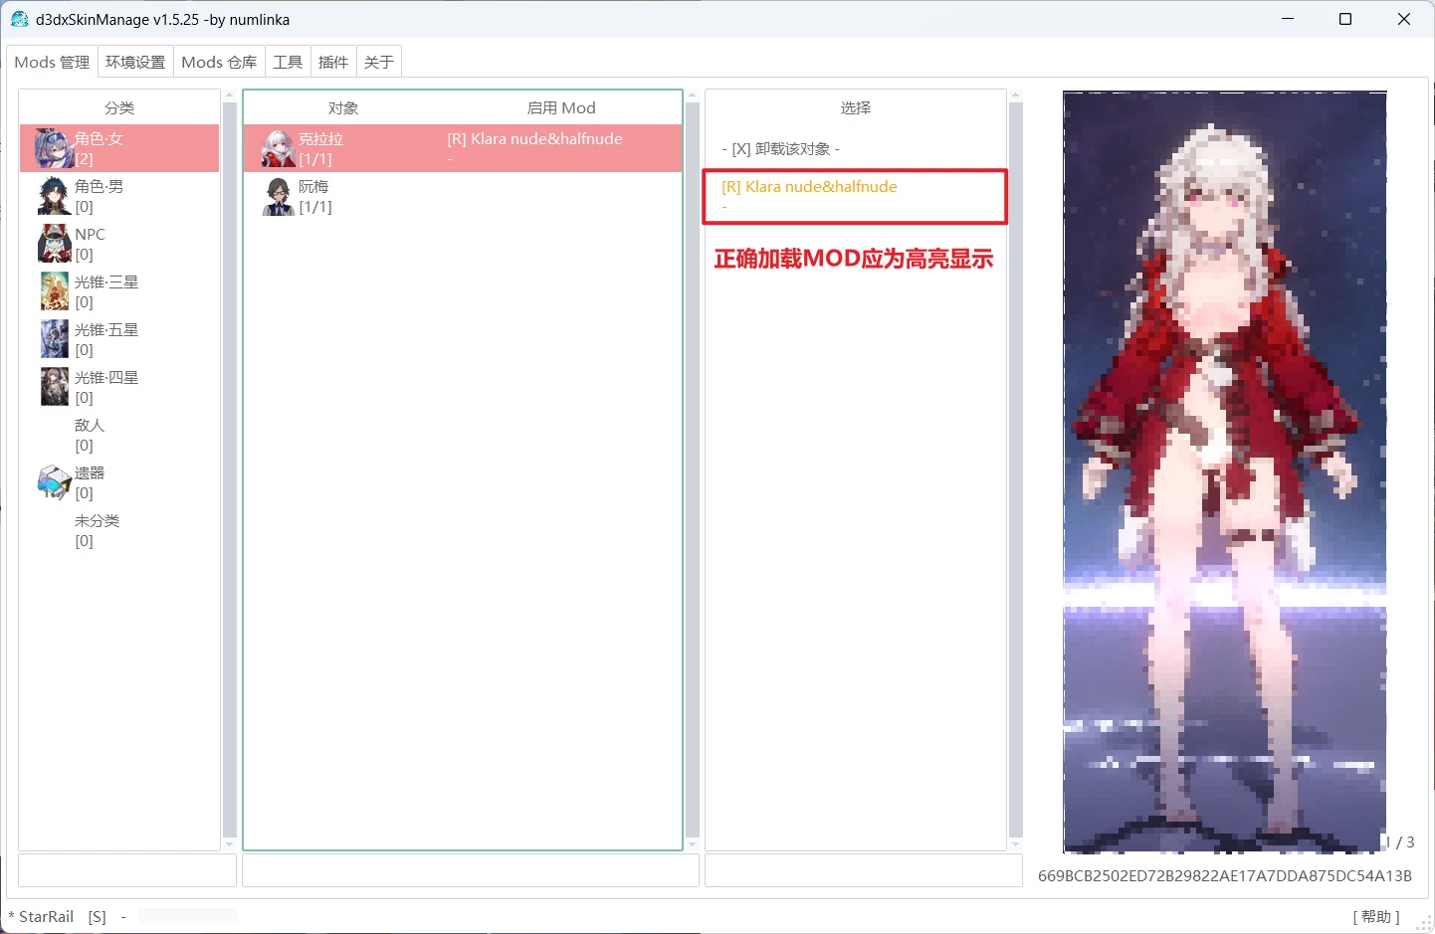Click the 克拉拉 character avatar icon
The height and width of the screenshot is (934, 1435).
(x=278, y=148)
